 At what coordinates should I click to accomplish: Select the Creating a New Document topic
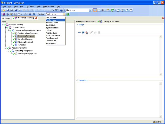pyautogui.click(x=28, y=33)
